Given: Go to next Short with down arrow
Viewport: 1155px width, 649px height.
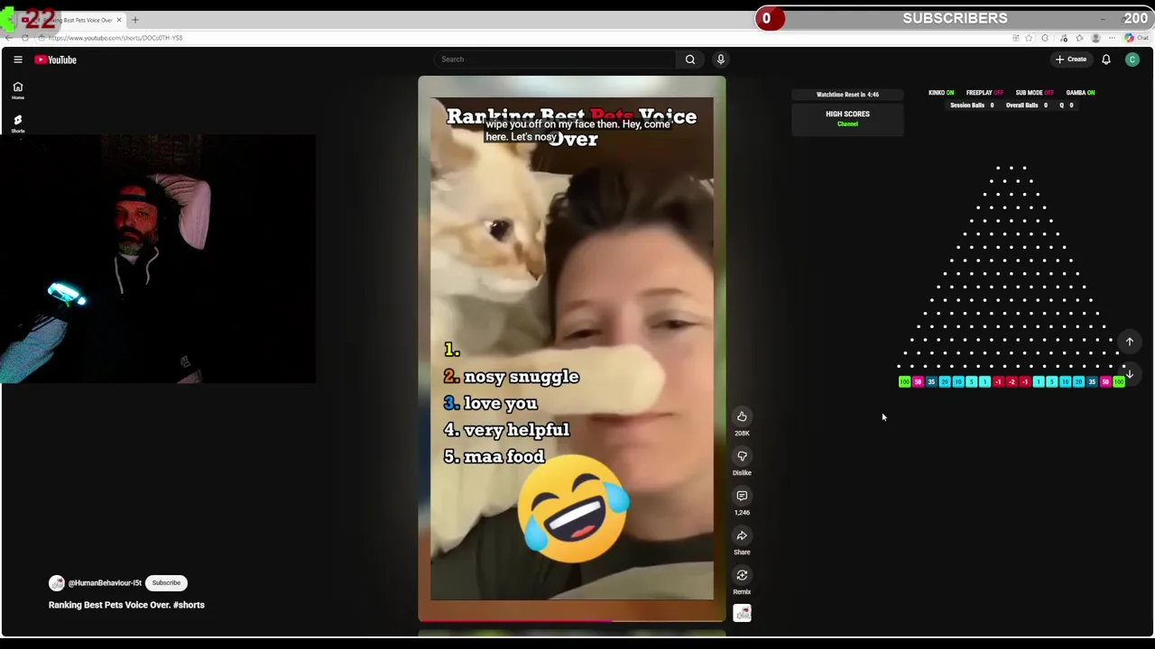Looking at the screenshot, I should pos(1129,373).
